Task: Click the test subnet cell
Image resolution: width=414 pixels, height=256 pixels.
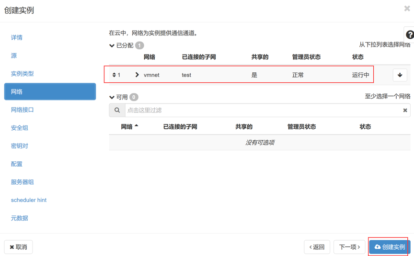Action: click(186, 75)
